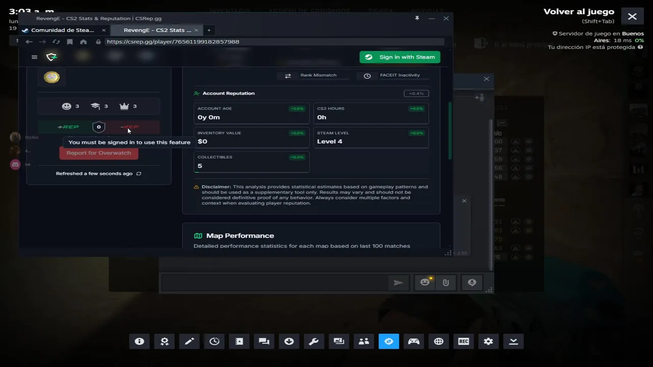Send the chat message with arrow button

(398, 283)
